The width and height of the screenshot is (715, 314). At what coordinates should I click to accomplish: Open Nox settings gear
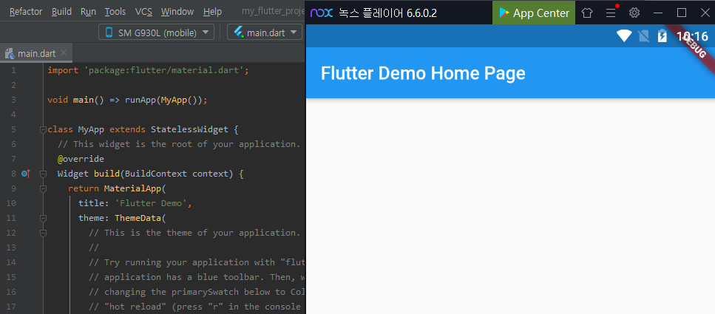click(634, 13)
